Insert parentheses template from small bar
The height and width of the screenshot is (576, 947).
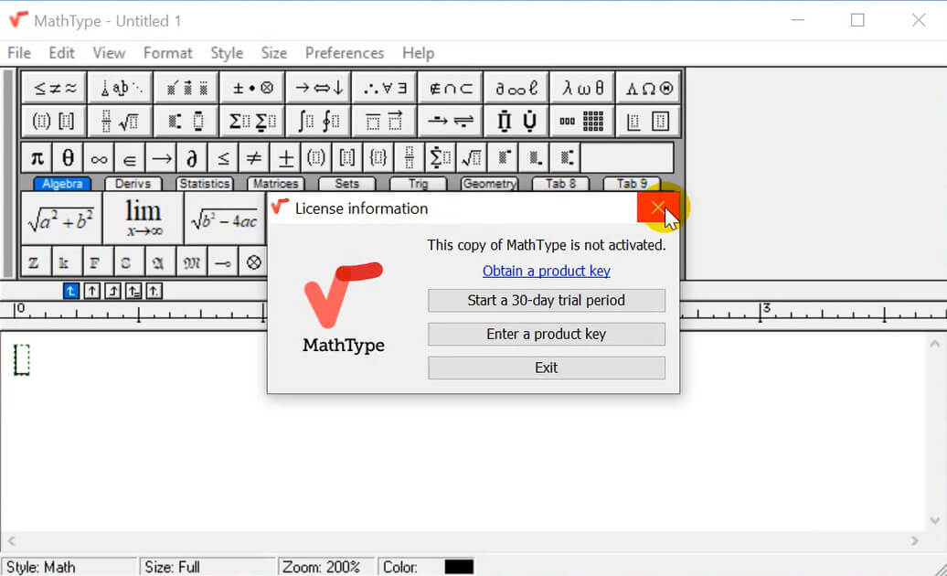(x=316, y=158)
